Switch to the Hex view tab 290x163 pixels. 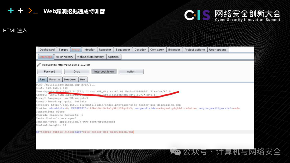[x=83, y=79]
